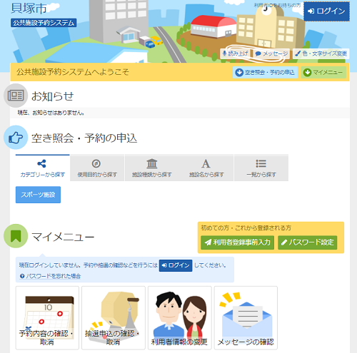Choose the スポーツ施設 category button
The width and height of the screenshot is (357, 353).
[x=38, y=195]
